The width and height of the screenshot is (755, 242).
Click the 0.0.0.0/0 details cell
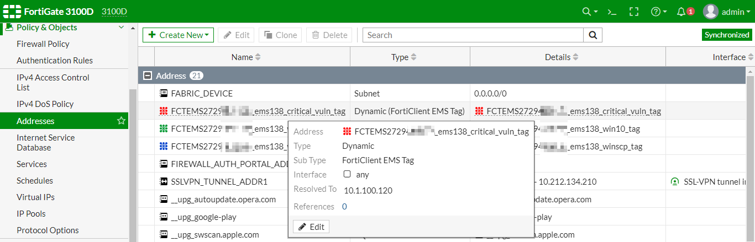pos(490,94)
